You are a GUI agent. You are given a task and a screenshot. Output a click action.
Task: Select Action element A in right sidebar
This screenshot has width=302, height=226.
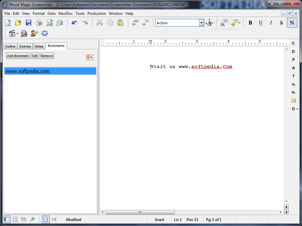click(293, 68)
